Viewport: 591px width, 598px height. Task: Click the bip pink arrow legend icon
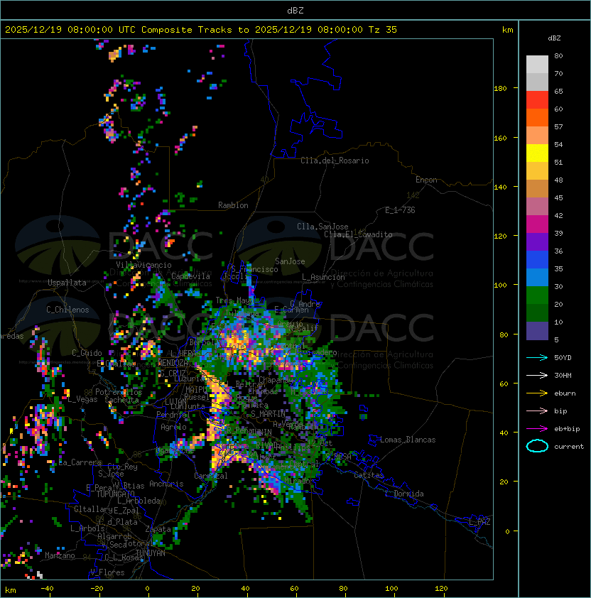[x=537, y=411]
